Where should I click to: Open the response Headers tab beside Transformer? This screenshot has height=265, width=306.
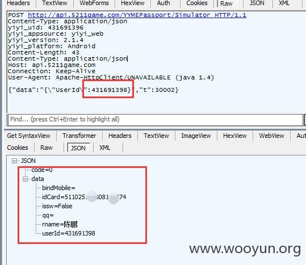coord(120,136)
